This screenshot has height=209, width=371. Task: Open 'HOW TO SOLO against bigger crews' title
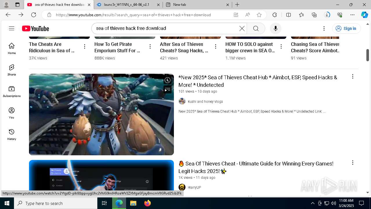click(250, 47)
